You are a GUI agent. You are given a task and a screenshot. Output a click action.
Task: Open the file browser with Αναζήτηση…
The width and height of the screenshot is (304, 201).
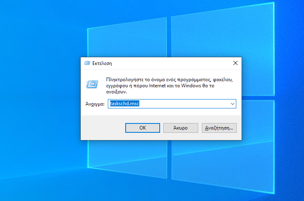click(219, 128)
